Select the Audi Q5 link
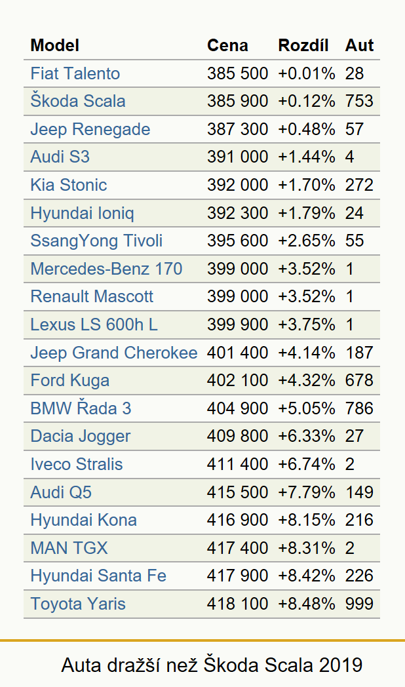 61,492
